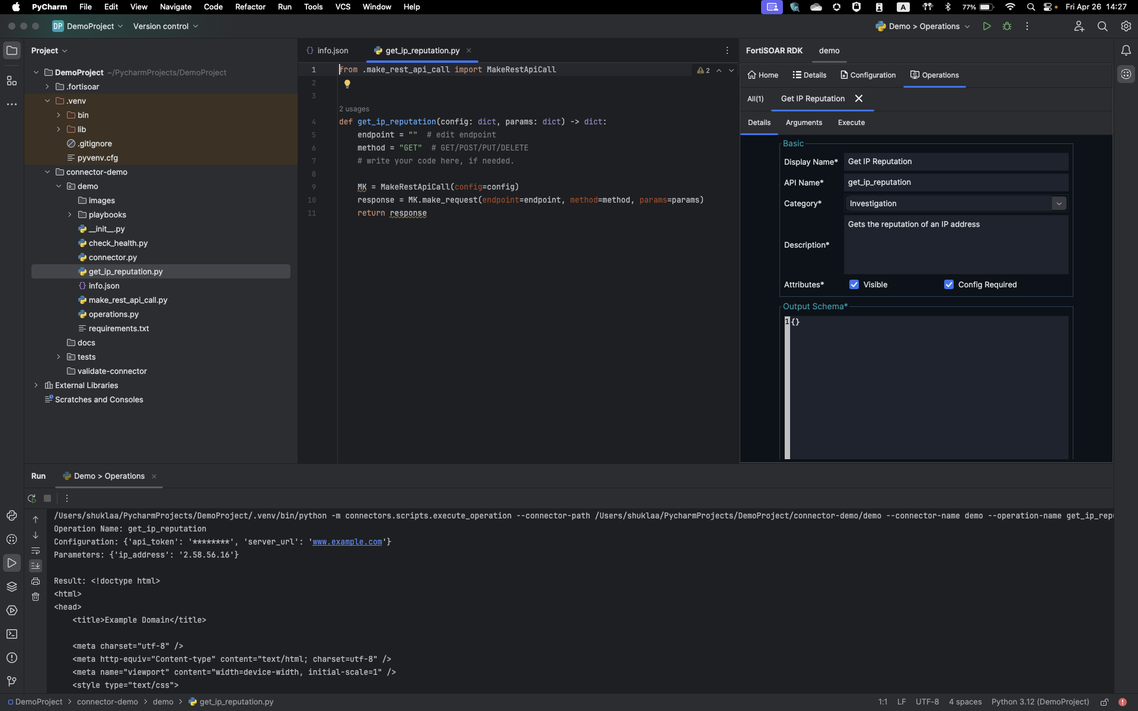Image resolution: width=1138 pixels, height=711 pixels.
Task: Click the Clear All trash icon
Action: 36,597
